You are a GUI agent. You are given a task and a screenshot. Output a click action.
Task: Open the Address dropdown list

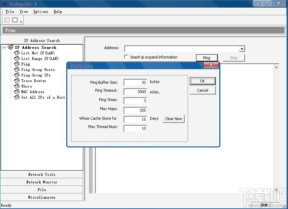tap(241, 49)
